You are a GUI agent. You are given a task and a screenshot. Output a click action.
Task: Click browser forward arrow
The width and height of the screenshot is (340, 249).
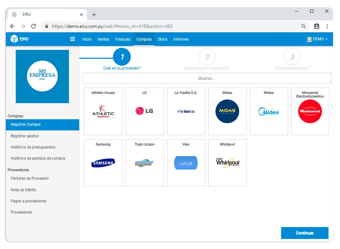[23, 26]
